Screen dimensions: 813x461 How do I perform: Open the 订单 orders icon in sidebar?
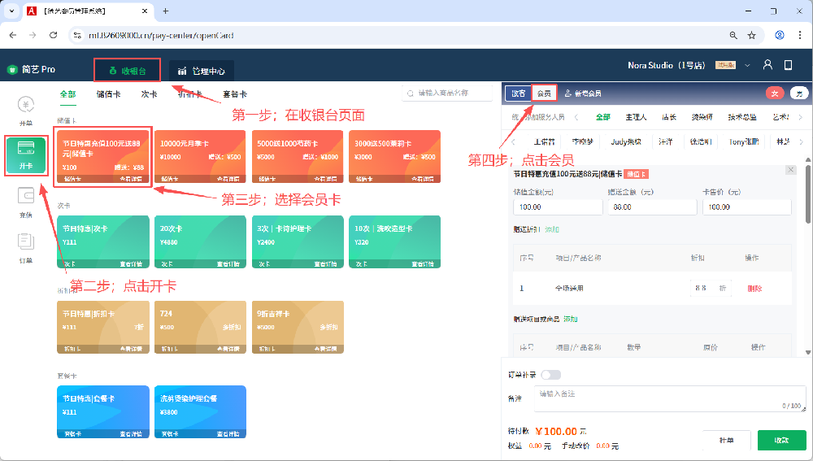click(x=25, y=244)
